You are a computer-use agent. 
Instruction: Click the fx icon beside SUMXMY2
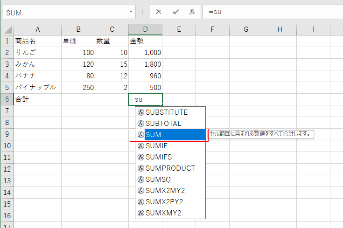pyautogui.click(x=140, y=213)
